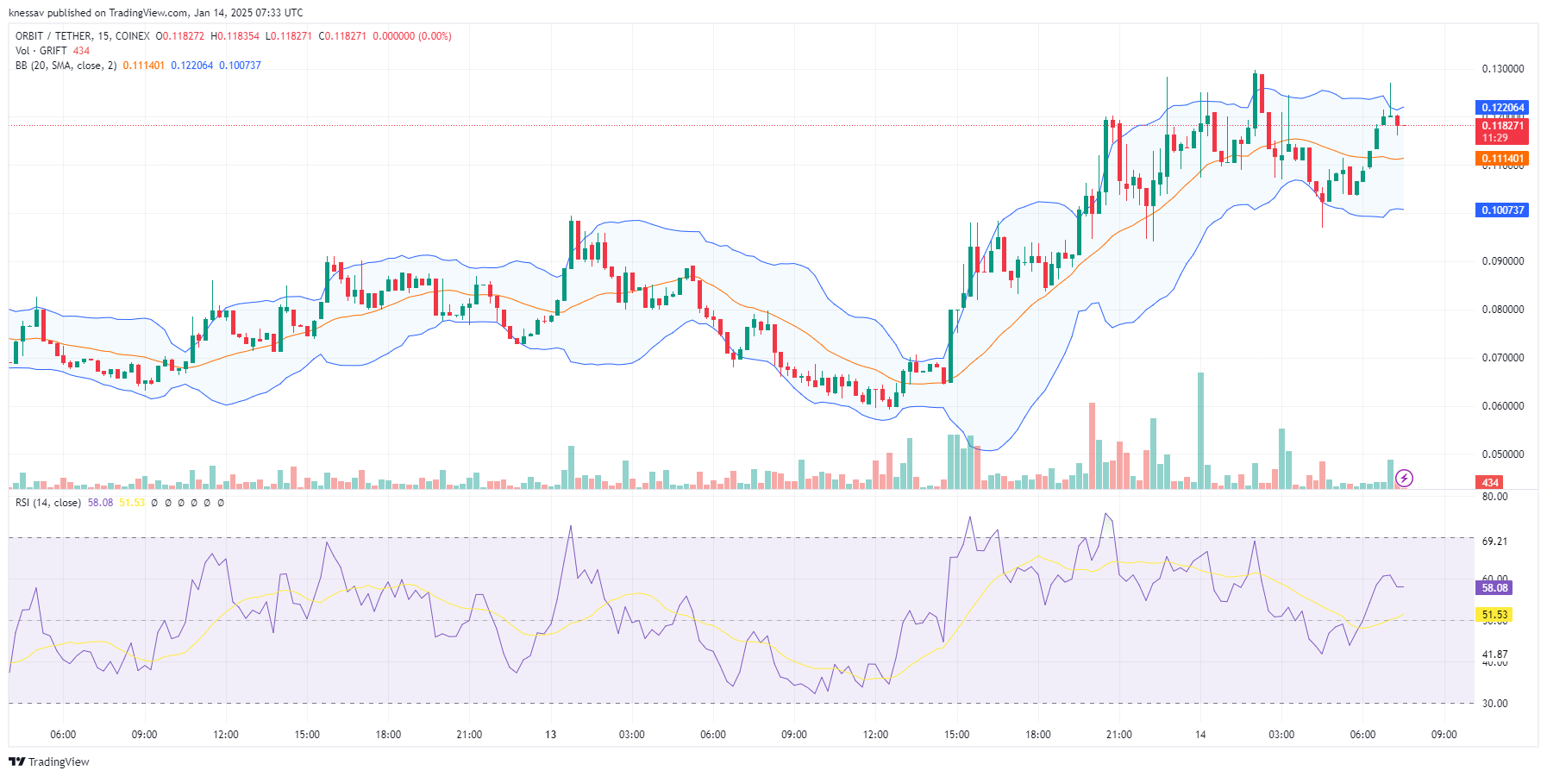Select the ORBIT / TETHER, 15, COINEX title
Screen dimensions: 1547x777
coord(83,36)
